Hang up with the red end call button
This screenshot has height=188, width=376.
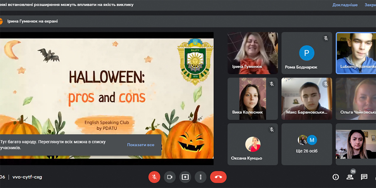coord(218,177)
